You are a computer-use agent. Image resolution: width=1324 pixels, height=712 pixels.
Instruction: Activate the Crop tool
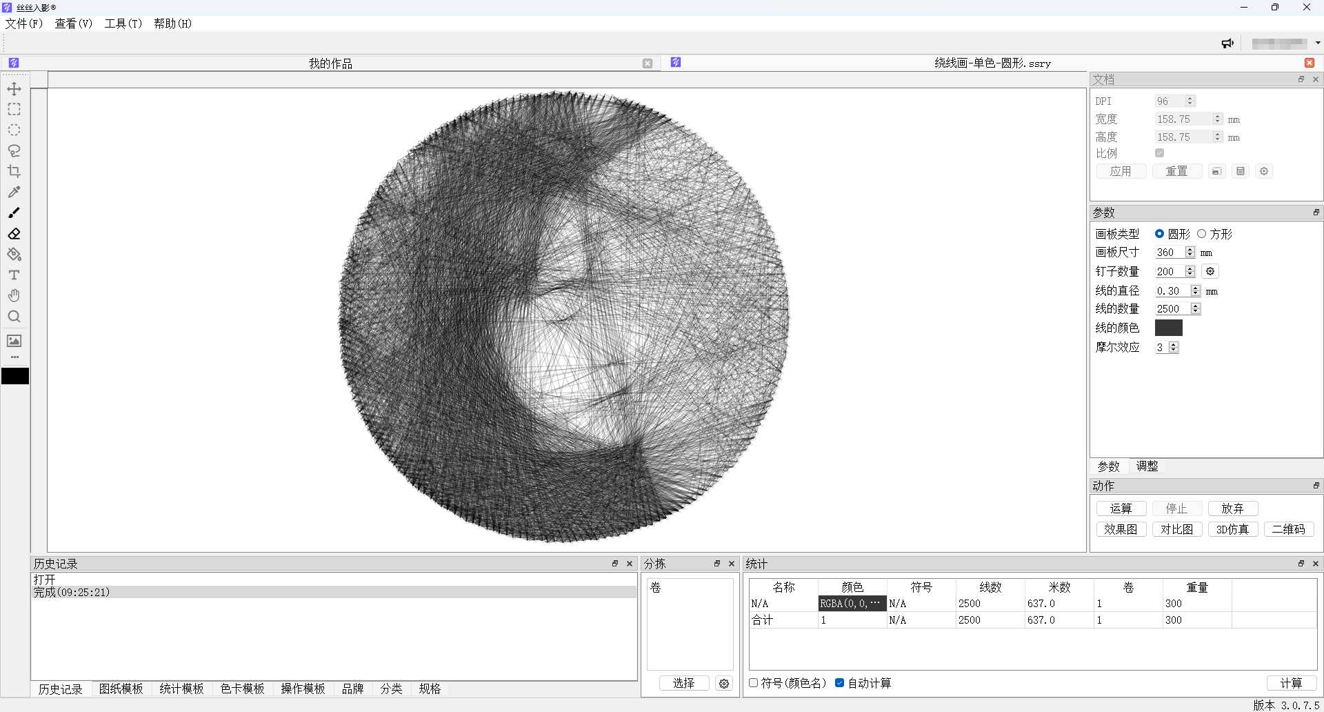(14, 172)
